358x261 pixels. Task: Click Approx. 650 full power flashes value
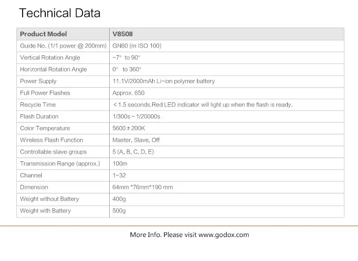point(128,93)
